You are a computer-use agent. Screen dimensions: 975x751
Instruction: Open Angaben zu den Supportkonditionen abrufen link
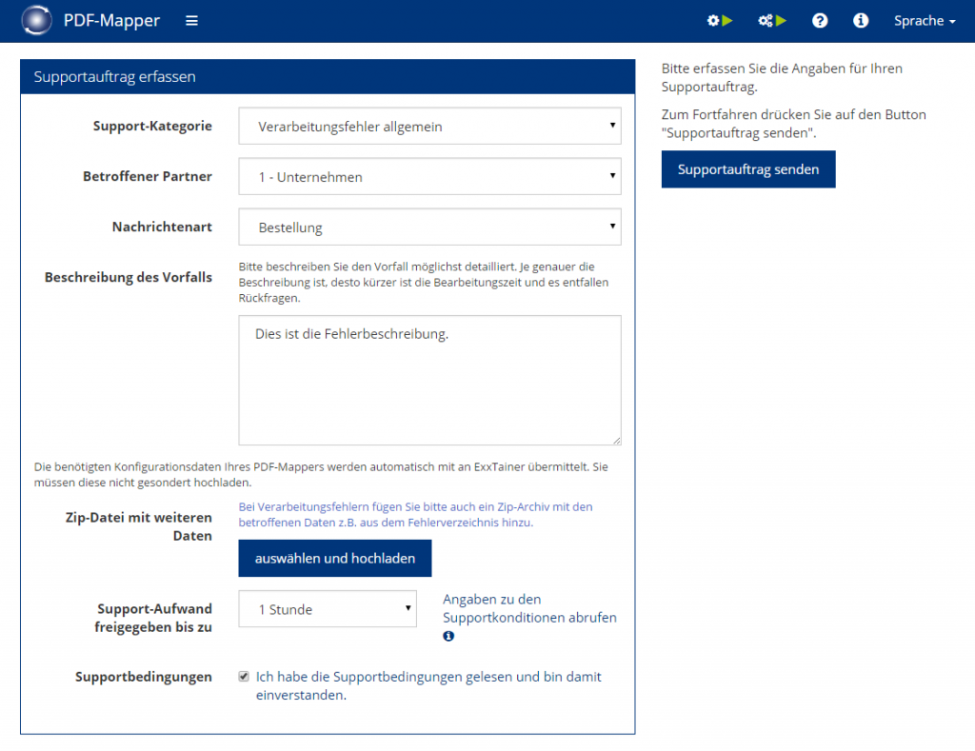(x=529, y=608)
